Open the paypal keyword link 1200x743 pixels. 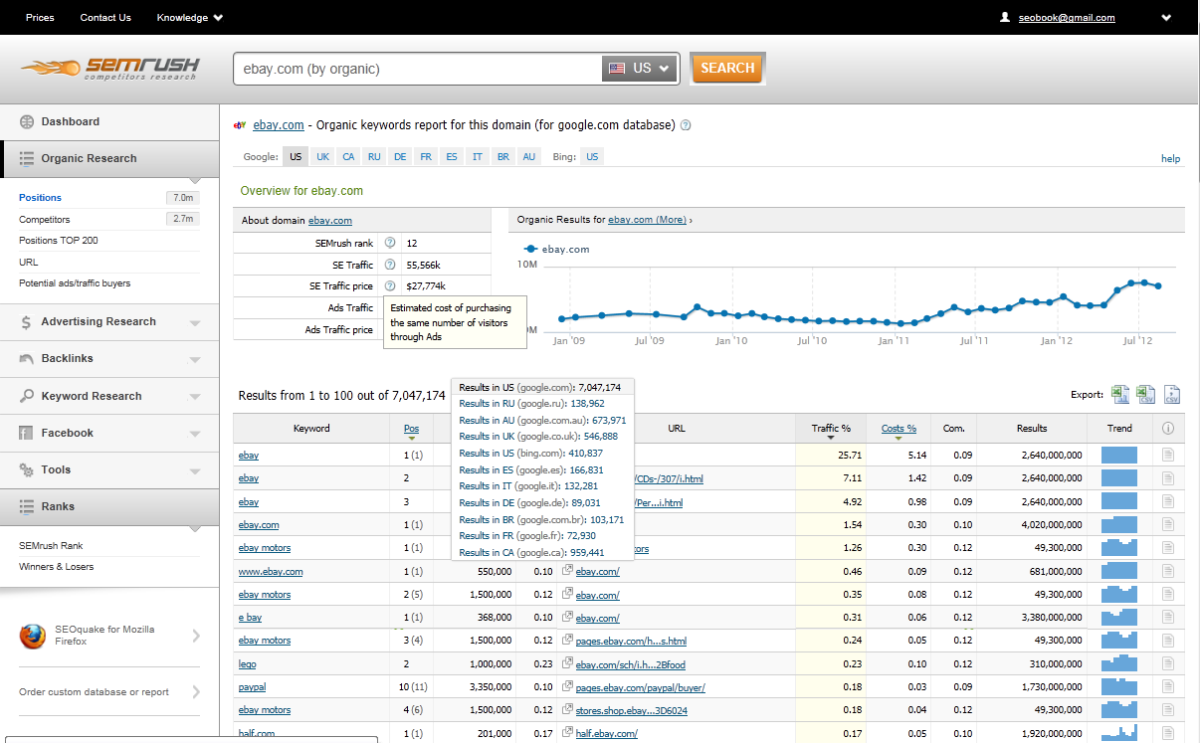click(252, 687)
